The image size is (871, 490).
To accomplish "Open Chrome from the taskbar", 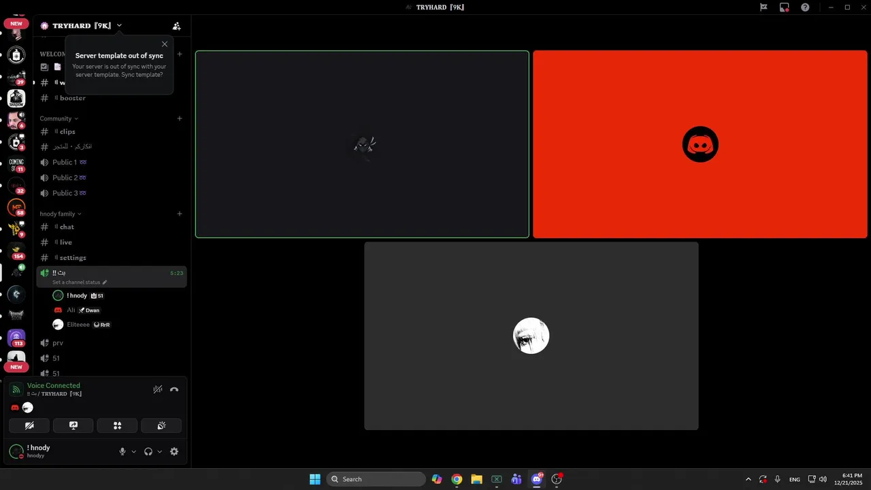I will [457, 479].
